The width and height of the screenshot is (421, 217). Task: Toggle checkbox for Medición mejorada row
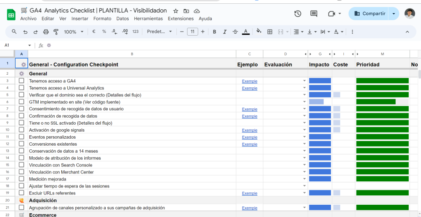[21, 179]
